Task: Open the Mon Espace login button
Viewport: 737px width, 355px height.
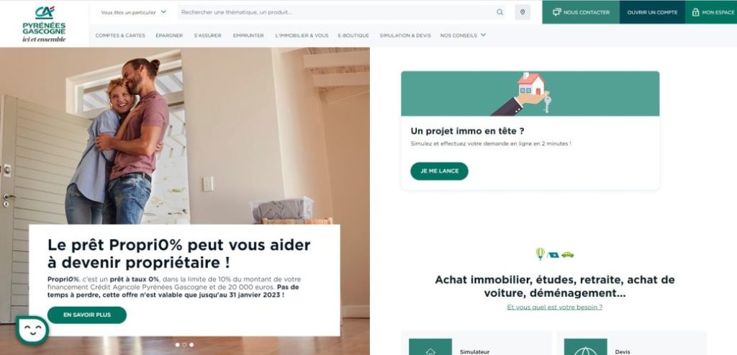Action: point(711,12)
